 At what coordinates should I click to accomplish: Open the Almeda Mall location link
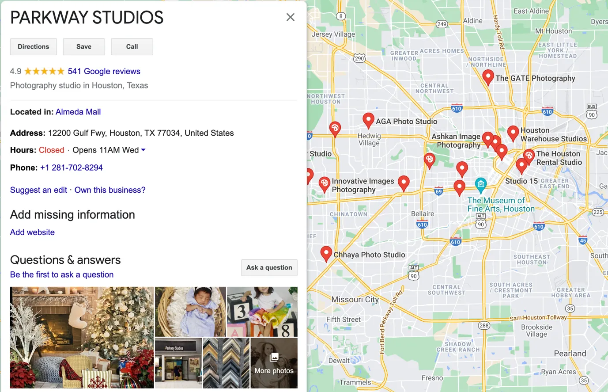pyautogui.click(x=78, y=112)
